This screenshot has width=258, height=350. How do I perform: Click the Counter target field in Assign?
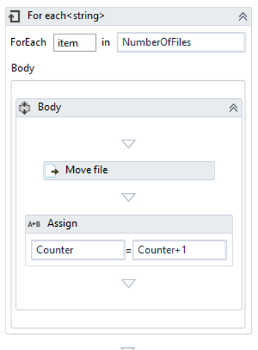click(78, 250)
